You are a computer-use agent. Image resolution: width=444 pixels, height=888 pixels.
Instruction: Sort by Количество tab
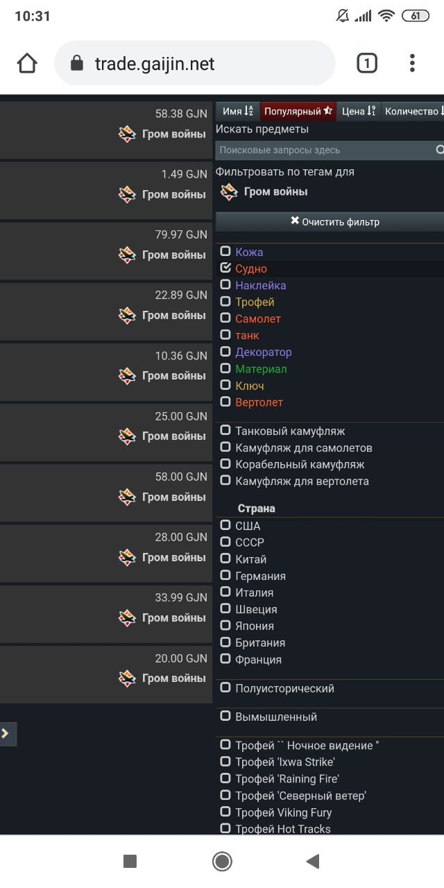click(x=413, y=111)
